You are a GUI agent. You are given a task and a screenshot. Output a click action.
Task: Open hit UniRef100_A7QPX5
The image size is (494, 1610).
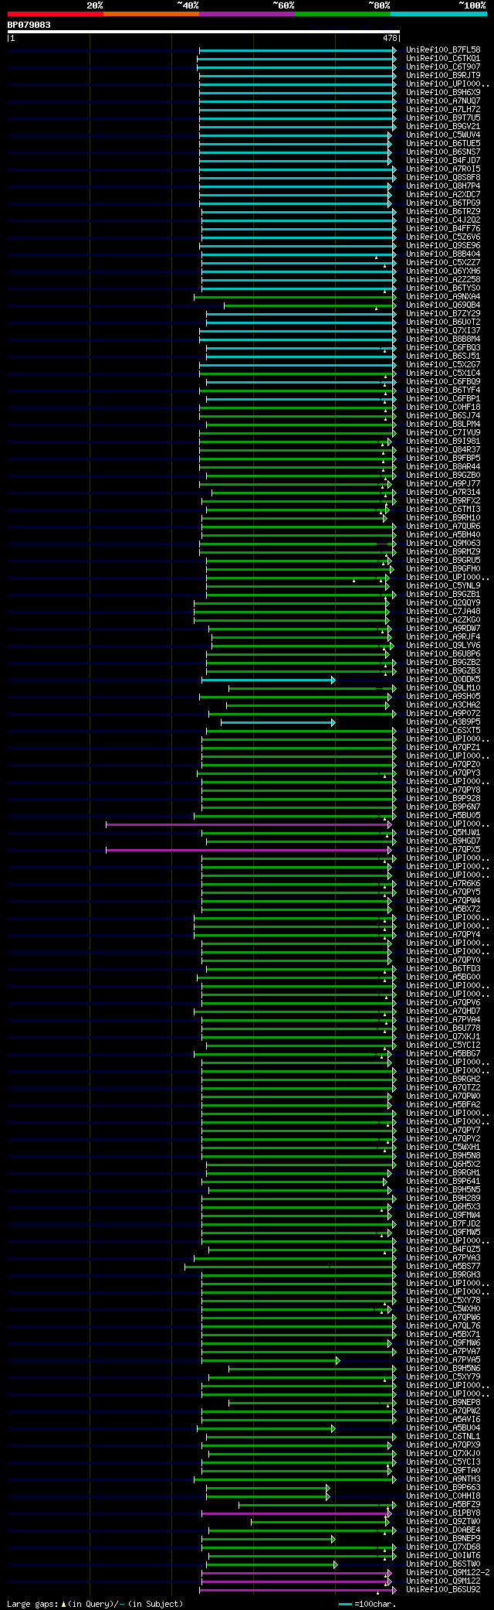click(443, 849)
